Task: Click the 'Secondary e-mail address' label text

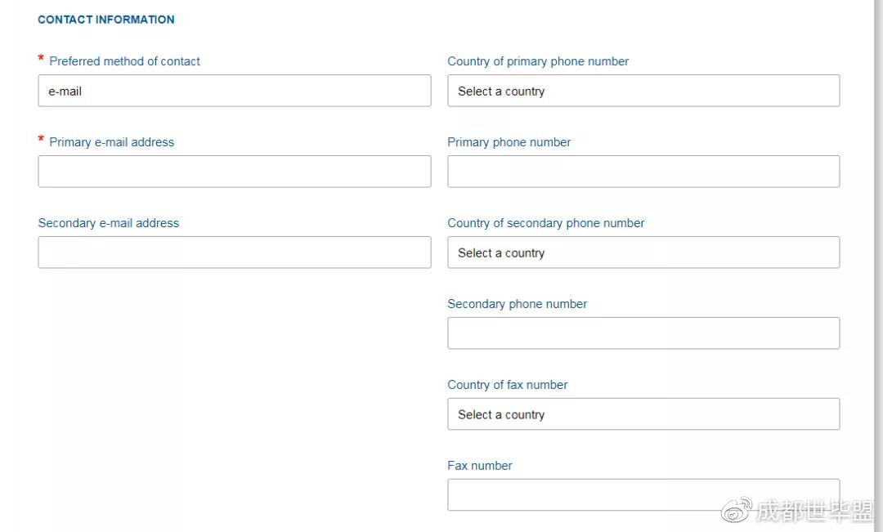Action: click(108, 223)
